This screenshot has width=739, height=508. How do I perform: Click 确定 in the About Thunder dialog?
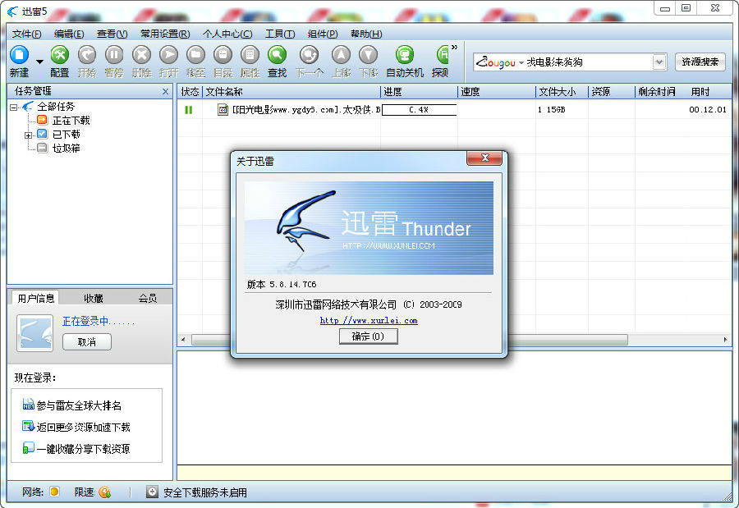coord(368,336)
